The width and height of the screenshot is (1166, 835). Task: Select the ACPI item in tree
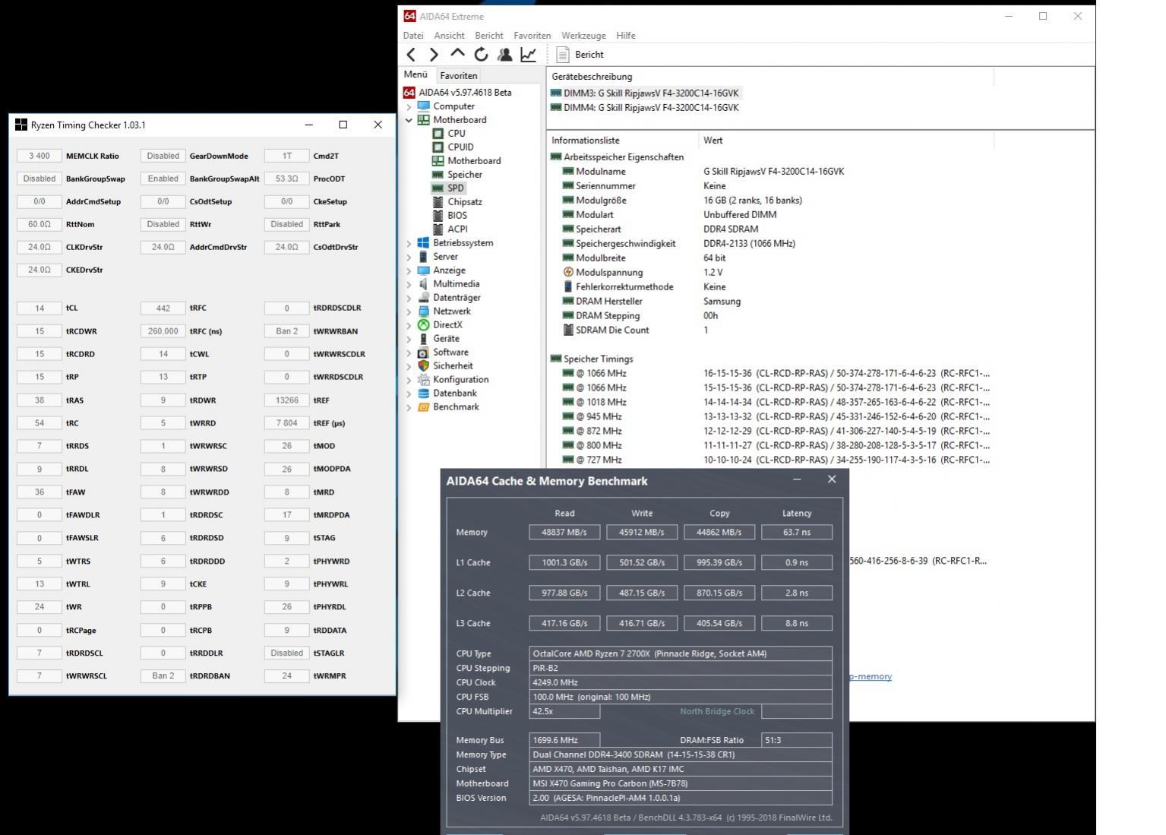457,229
